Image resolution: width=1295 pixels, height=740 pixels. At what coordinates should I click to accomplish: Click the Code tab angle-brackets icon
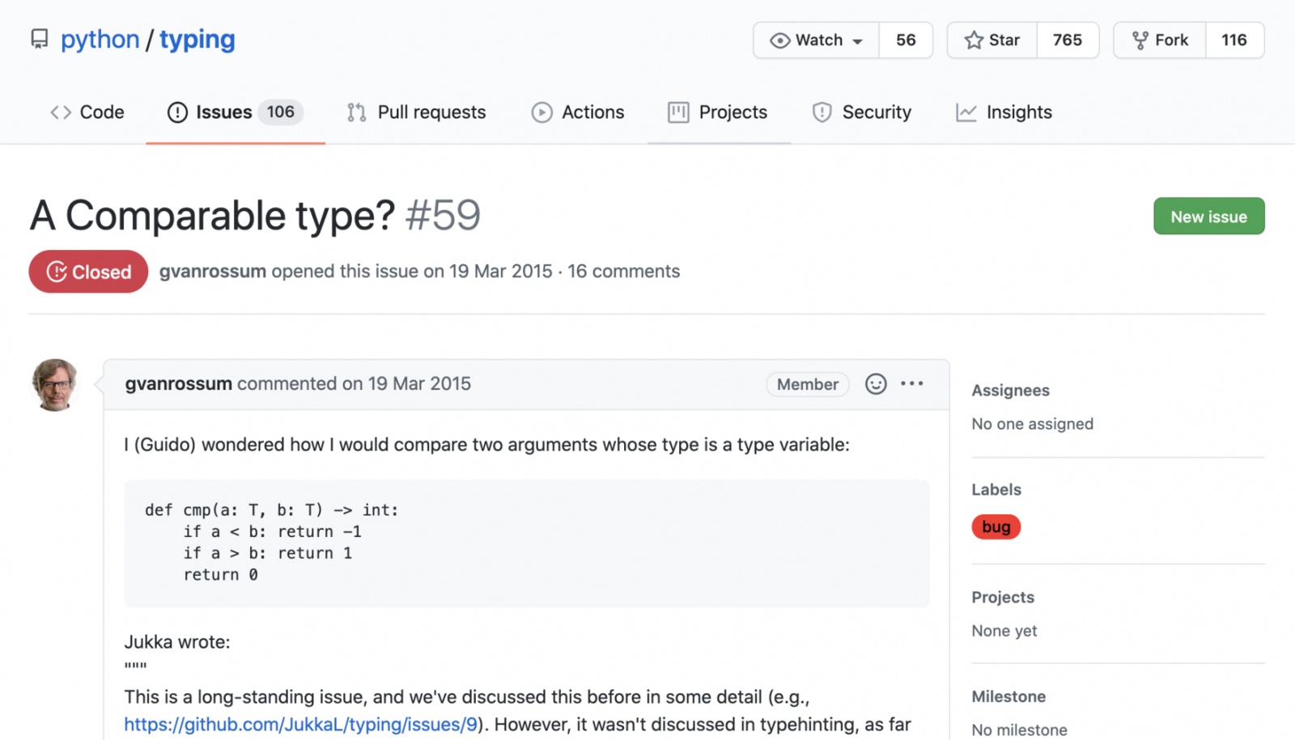coord(61,112)
